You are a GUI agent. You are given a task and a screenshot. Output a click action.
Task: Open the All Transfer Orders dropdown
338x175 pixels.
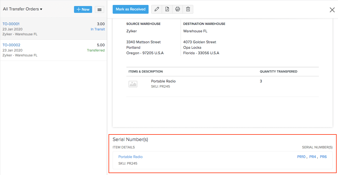(22, 9)
